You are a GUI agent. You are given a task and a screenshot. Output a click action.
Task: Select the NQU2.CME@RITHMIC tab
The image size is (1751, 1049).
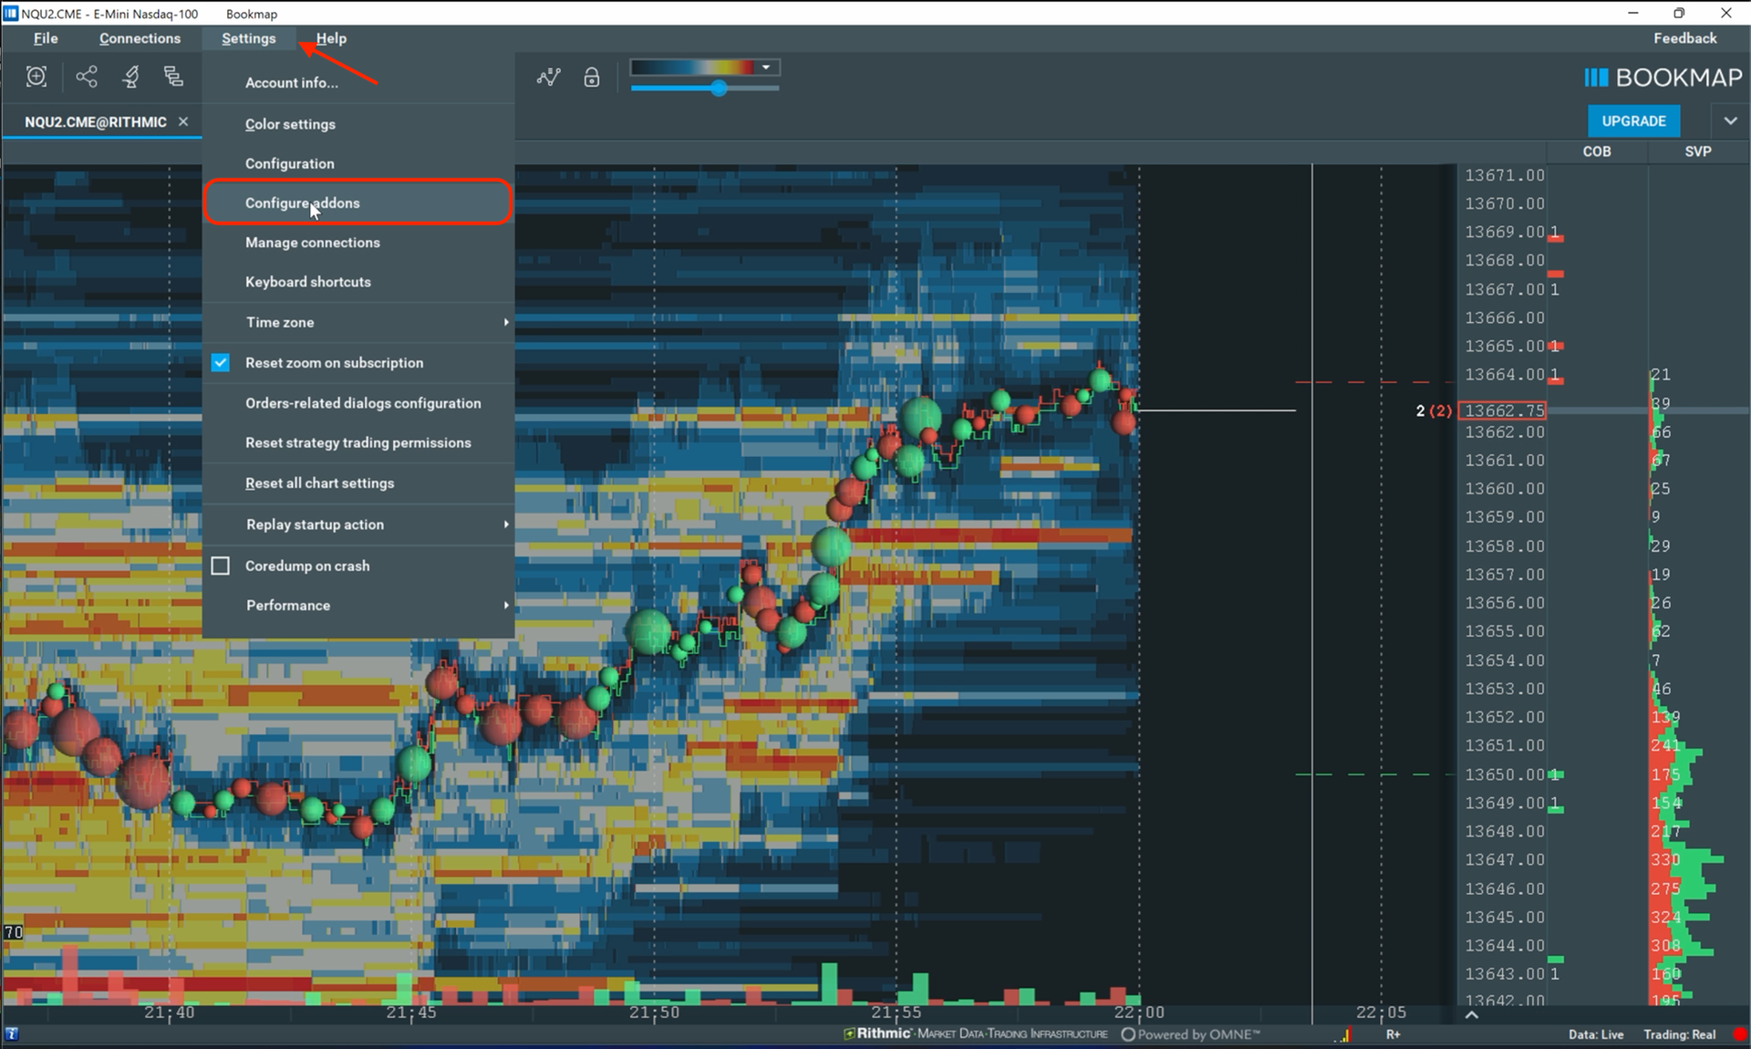click(x=96, y=121)
